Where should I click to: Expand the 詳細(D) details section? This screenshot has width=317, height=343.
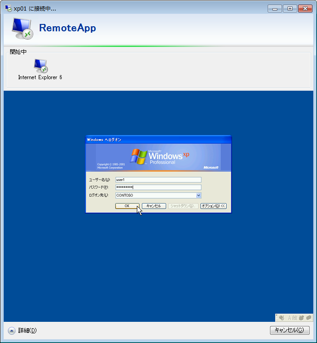[12, 331]
